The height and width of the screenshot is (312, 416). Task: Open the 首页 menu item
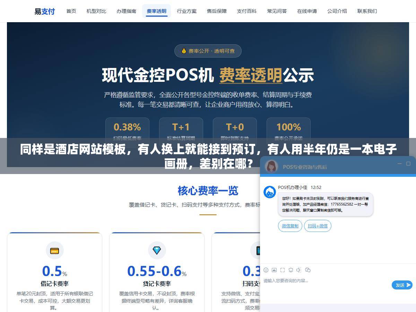point(71,11)
